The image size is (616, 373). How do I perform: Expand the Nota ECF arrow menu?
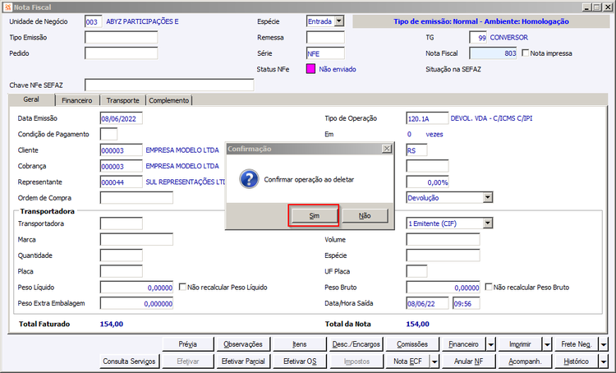coord(434,361)
